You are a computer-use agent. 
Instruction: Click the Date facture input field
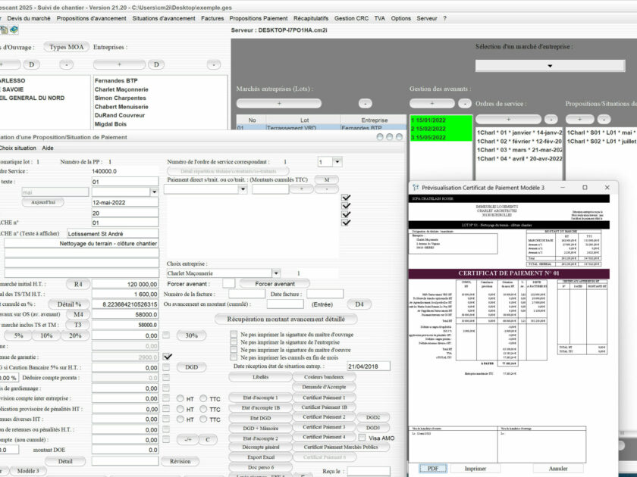(x=325, y=294)
